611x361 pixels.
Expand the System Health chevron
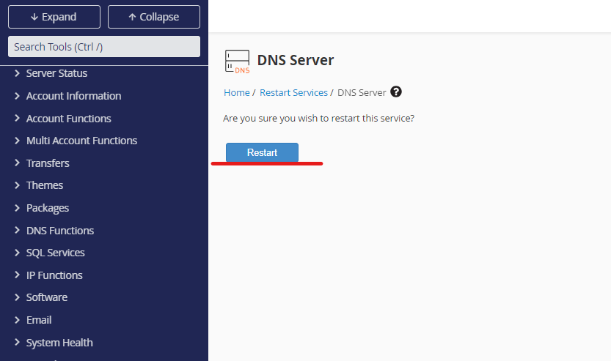pos(17,343)
